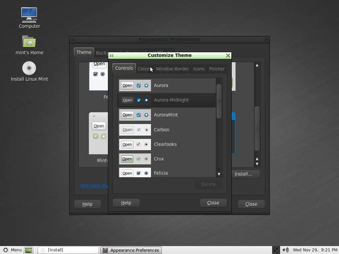Open the Icons tab

[199, 69]
